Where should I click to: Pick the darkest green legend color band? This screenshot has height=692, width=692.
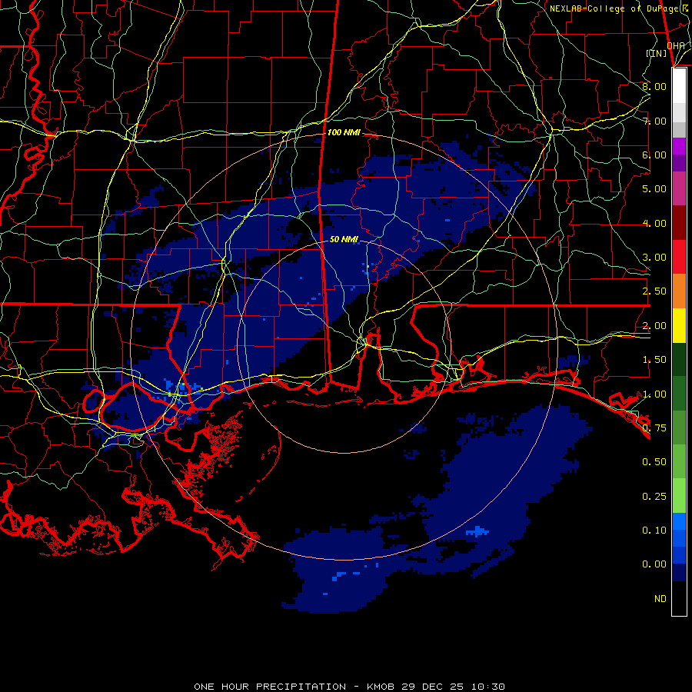pyautogui.click(x=679, y=359)
